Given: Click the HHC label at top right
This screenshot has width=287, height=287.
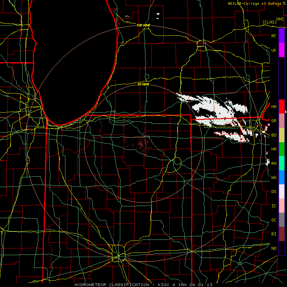Looking at the screenshot, I should tap(280, 19).
